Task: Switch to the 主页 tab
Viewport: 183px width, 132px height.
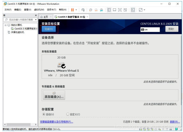Action: 46,17
